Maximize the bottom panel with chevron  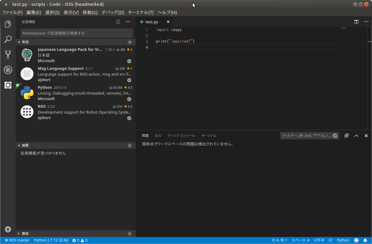356,135
